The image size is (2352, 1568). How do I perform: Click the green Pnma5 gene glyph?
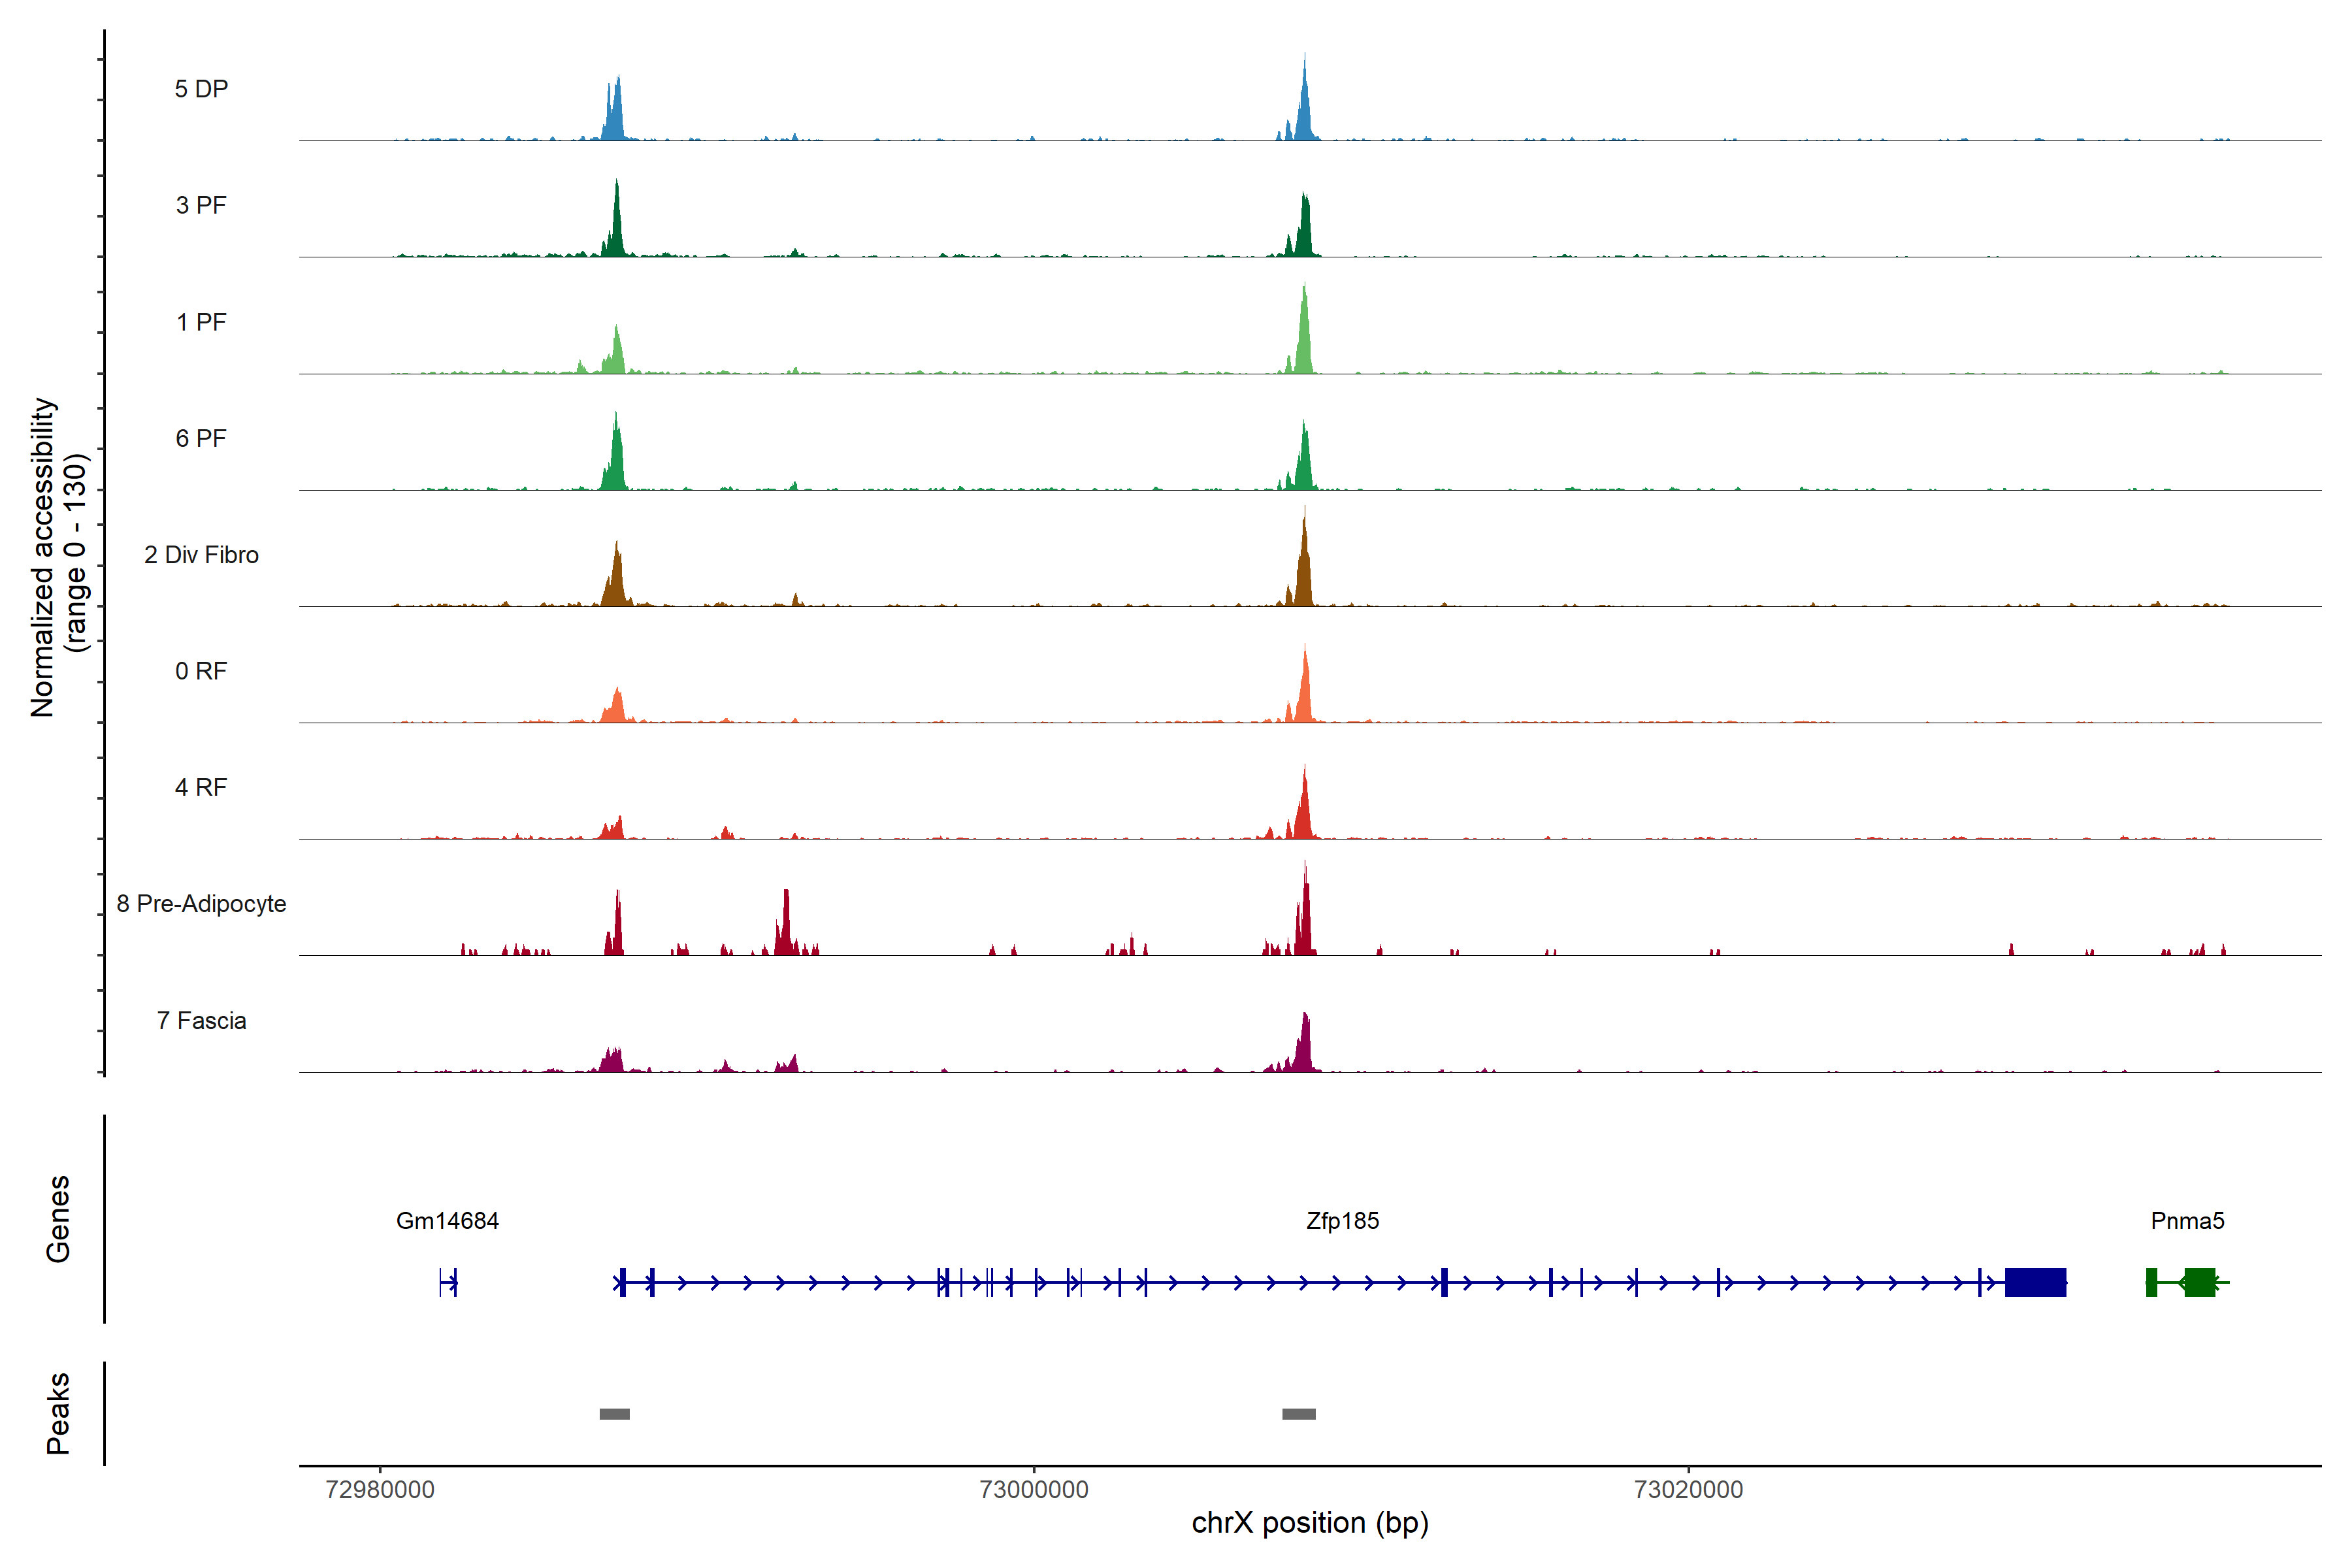tap(2198, 1282)
